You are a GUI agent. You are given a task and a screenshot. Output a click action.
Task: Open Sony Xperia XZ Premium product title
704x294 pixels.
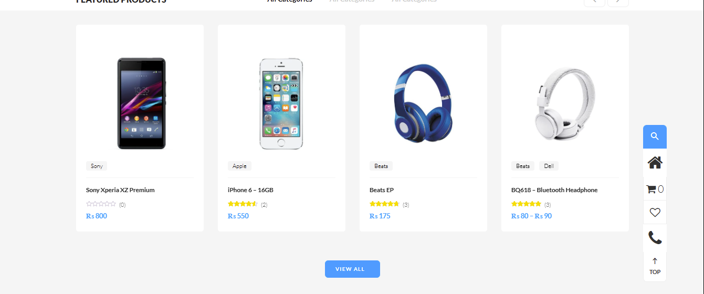pos(120,190)
